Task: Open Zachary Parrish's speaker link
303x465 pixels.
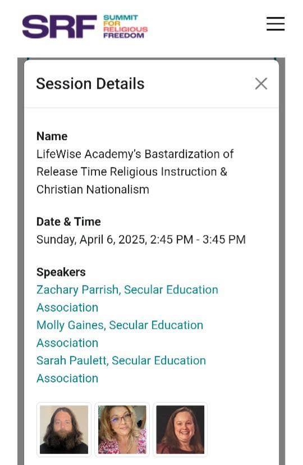Action: 127,299
